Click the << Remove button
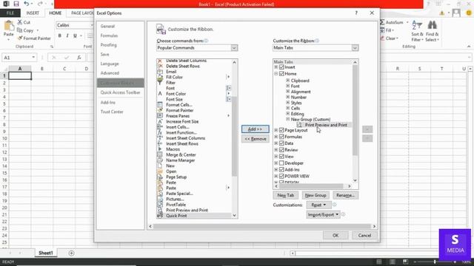This screenshot has width=474, height=266. (255, 139)
